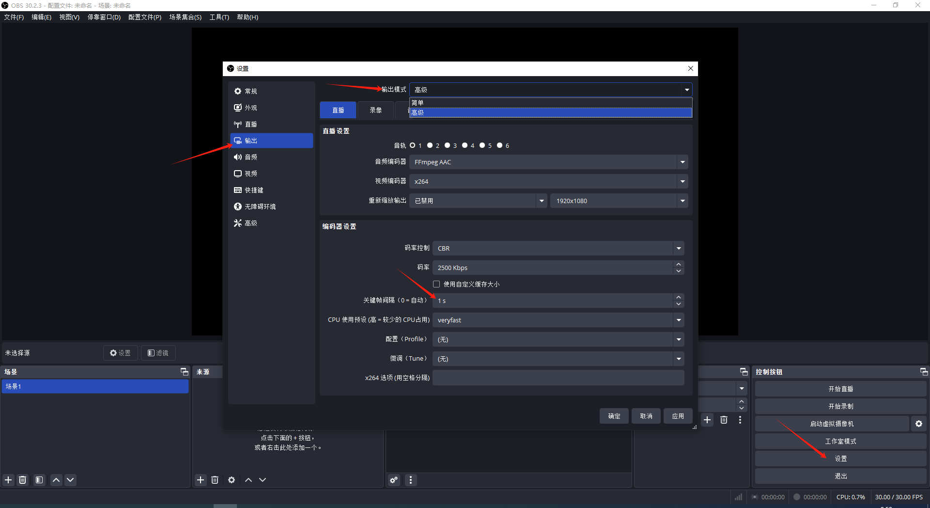Viewport: 930px width, 508px height.
Task: Delete the selected scene with trash icon
Action: 22,480
